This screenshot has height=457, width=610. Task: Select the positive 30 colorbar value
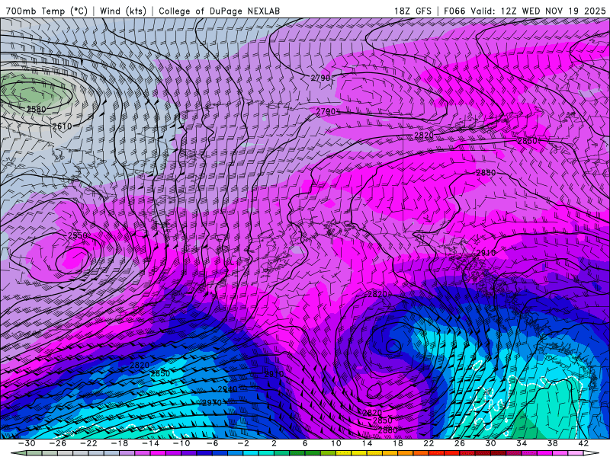point(490,443)
